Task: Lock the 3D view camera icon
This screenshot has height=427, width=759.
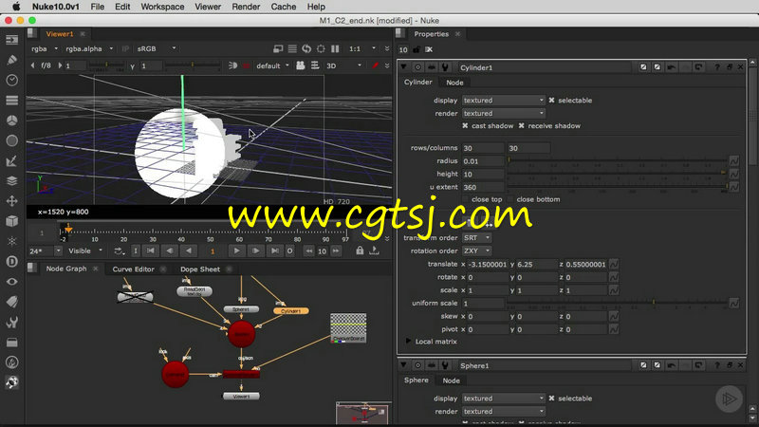Action: [300, 65]
